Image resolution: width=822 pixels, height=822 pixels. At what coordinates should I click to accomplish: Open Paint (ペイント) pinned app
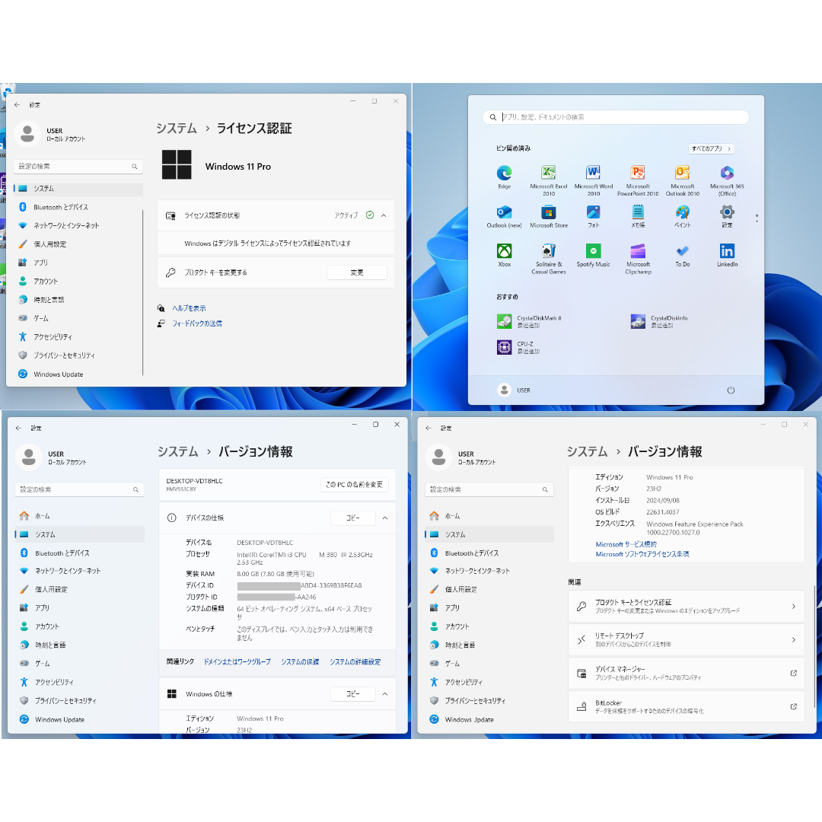(x=682, y=216)
